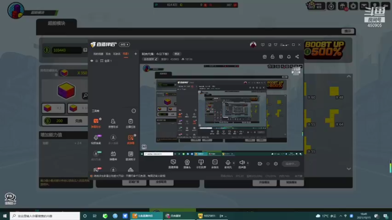Click the share icon in stream header
This screenshot has width=392, height=220.
point(297,57)
